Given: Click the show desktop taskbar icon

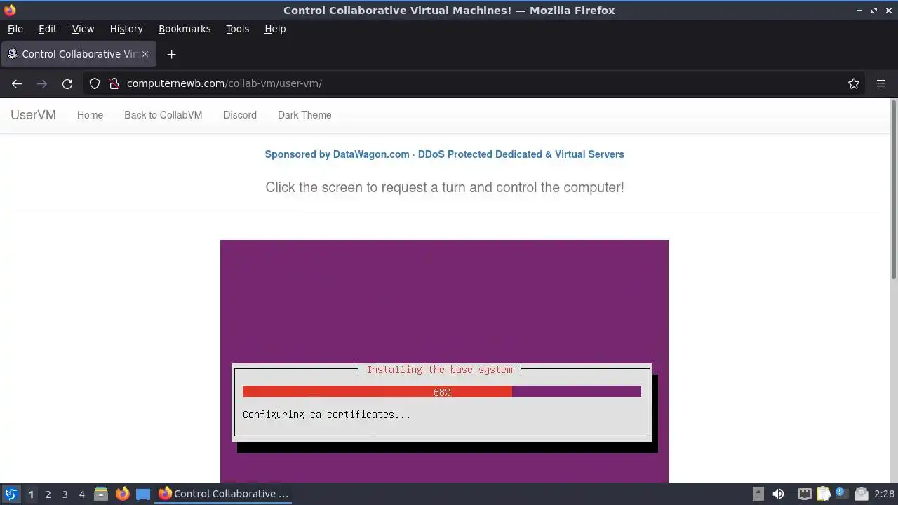Looking at the screenshot, I should coord(143,494).
